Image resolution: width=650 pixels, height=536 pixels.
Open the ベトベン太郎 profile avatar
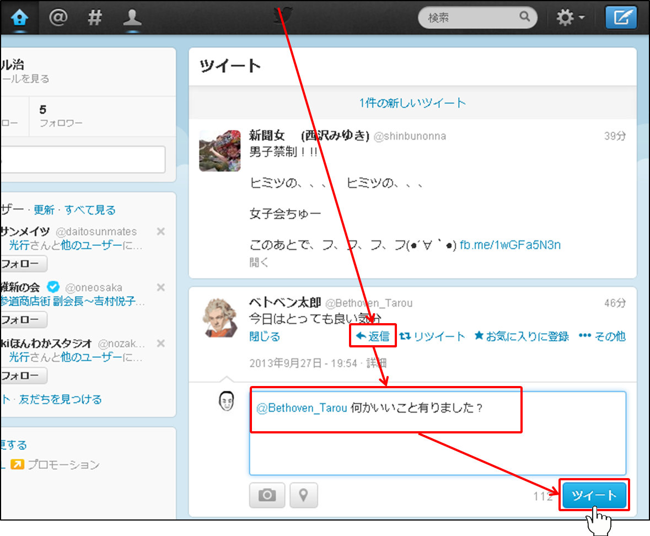219,318
